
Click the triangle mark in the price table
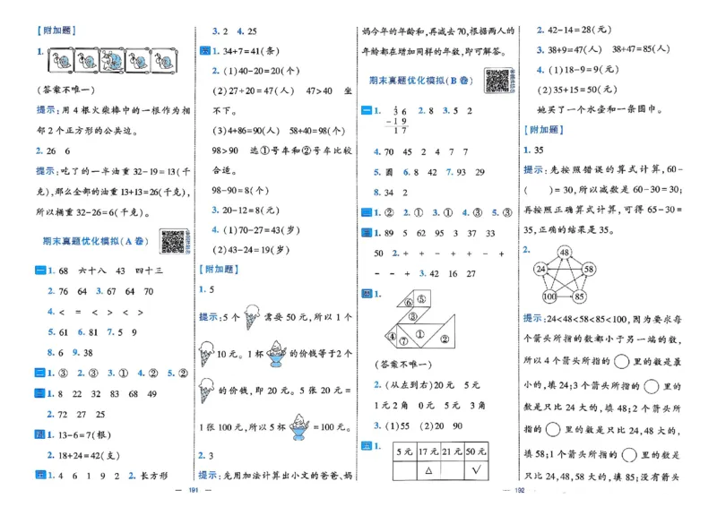click(429, 470)
